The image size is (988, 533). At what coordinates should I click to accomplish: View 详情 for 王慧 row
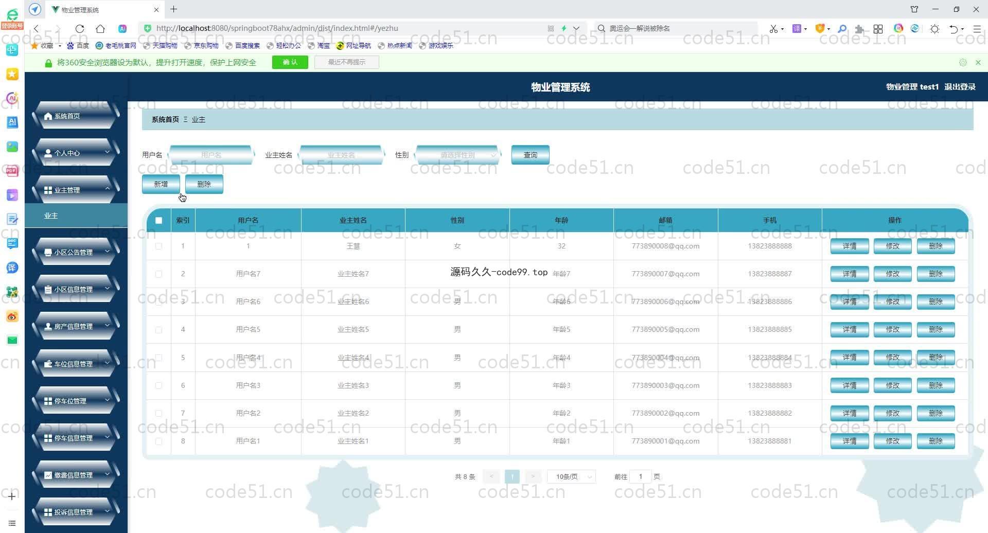[x=850, y=246]
